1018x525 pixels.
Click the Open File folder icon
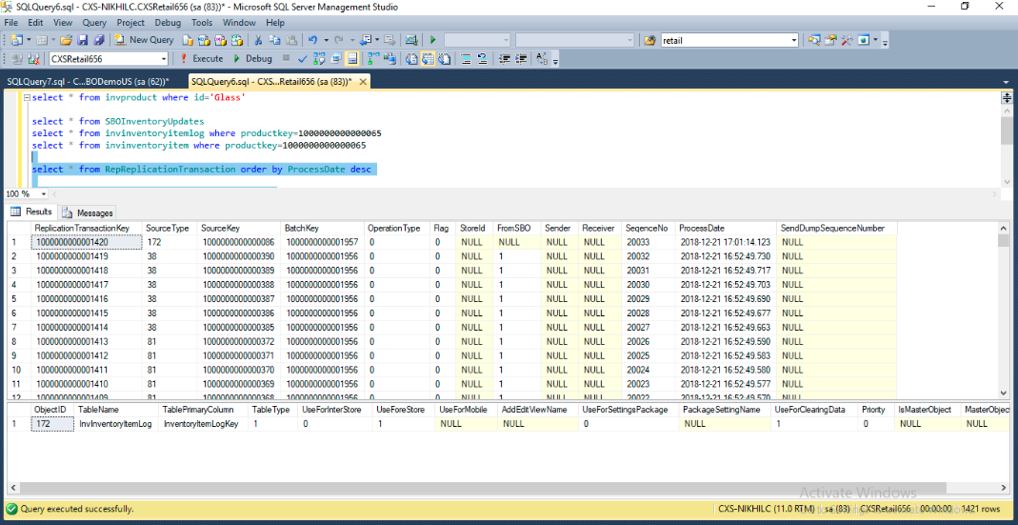click(66, 40)
